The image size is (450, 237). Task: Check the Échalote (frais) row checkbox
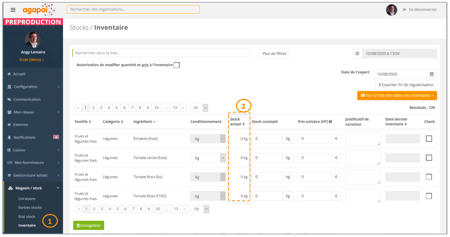429,139
